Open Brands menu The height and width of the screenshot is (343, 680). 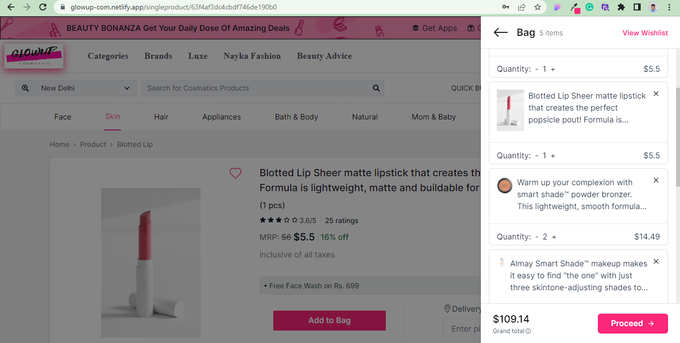[158, 56]
